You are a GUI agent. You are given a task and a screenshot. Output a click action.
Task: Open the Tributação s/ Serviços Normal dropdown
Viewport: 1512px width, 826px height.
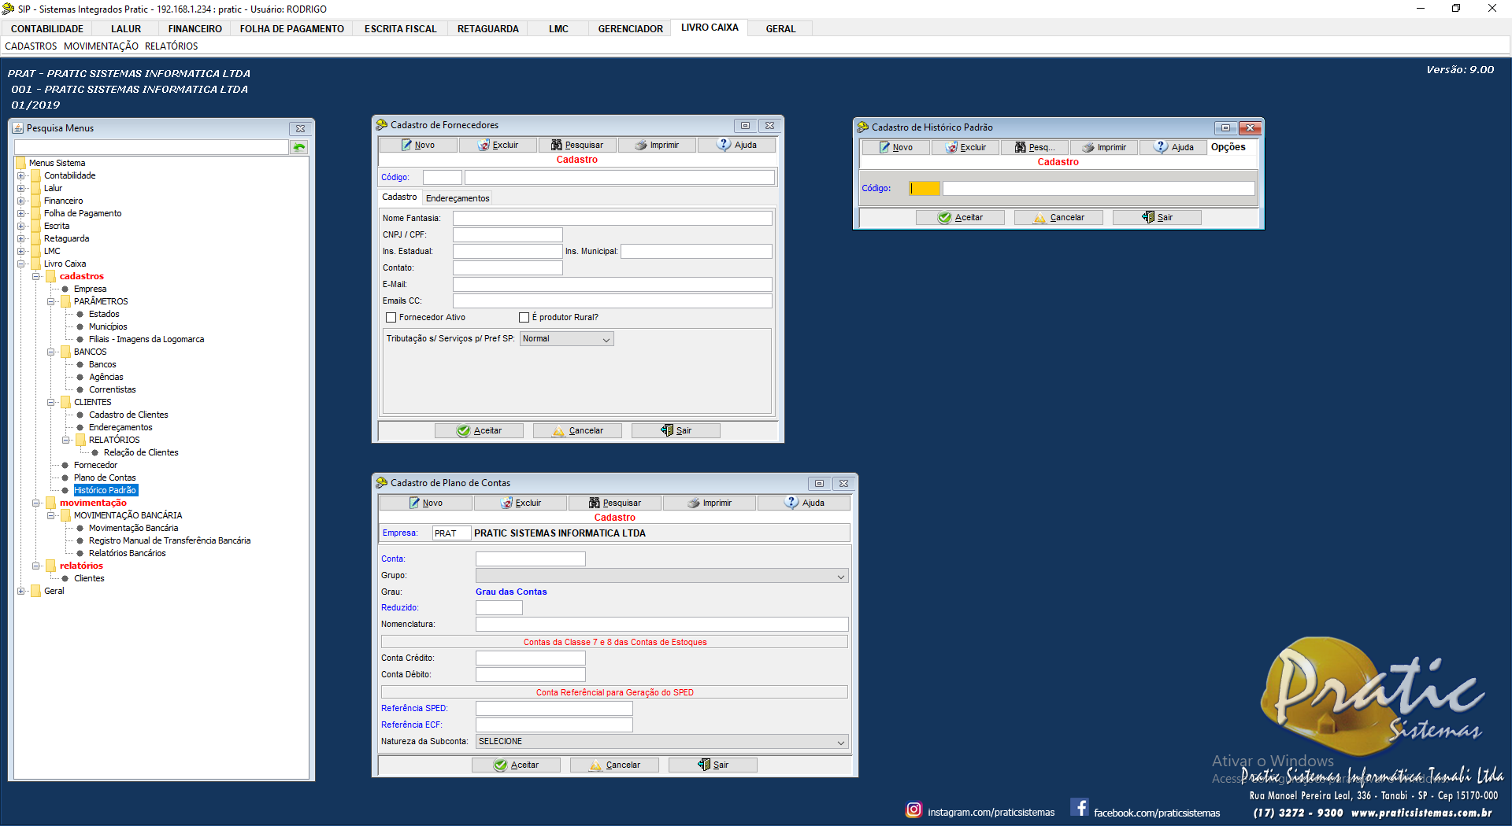606,340
